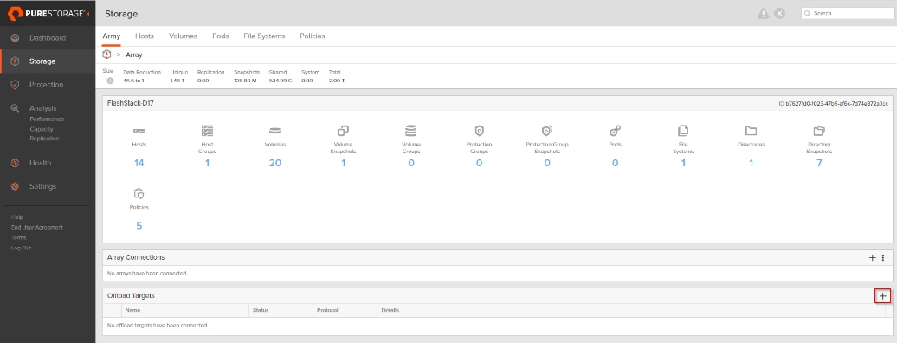This screenshot has height=343, width=897.
Task: Click the Health heartbeat icon
Action: [16, 163]
